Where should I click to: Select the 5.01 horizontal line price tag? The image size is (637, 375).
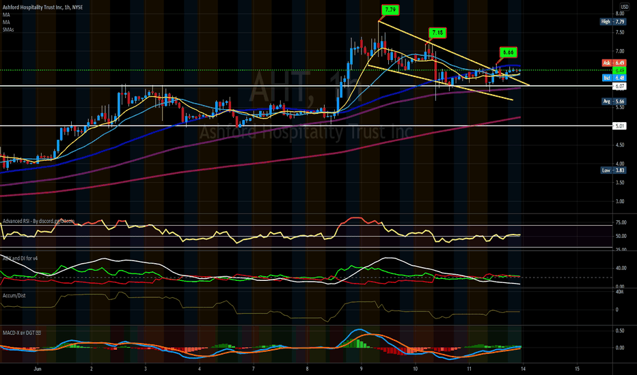[x=619, y=126]
